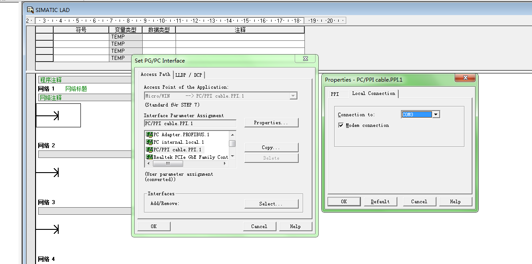Click the ladder arrow in network 2

[48, 173]
